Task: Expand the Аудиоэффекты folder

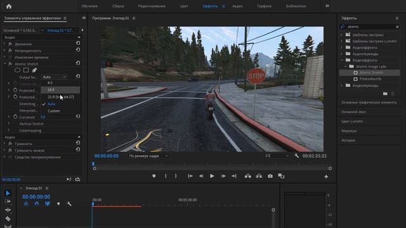Action: click(341, 47)
